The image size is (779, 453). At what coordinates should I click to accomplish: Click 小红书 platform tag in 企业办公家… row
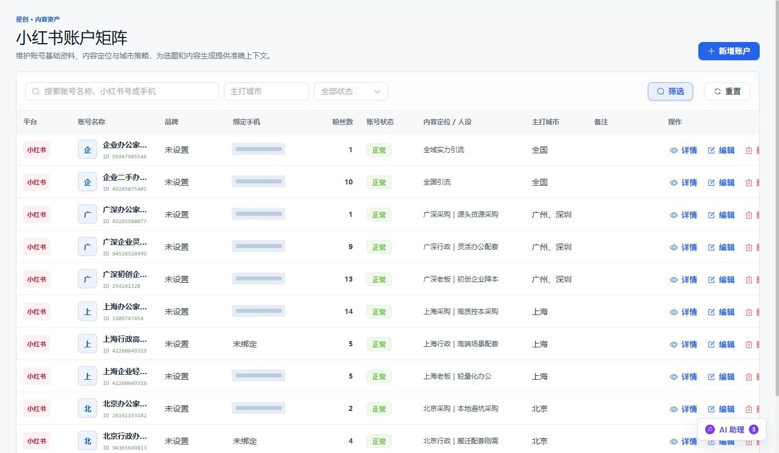pos(36,150)
